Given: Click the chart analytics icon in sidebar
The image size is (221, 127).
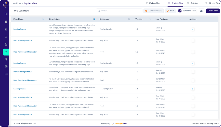Looking at the screenshot, I should point(6,67).
